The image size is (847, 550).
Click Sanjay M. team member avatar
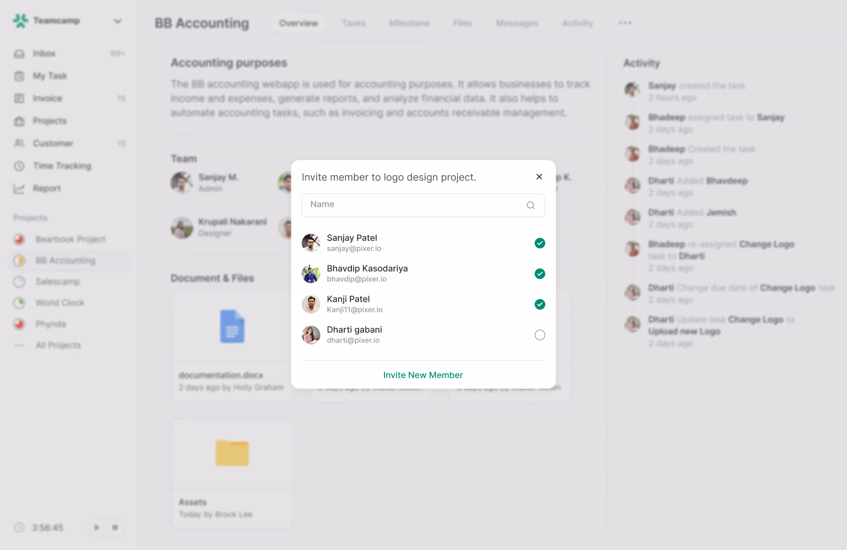pyautogui.click(x=182, y=183)
